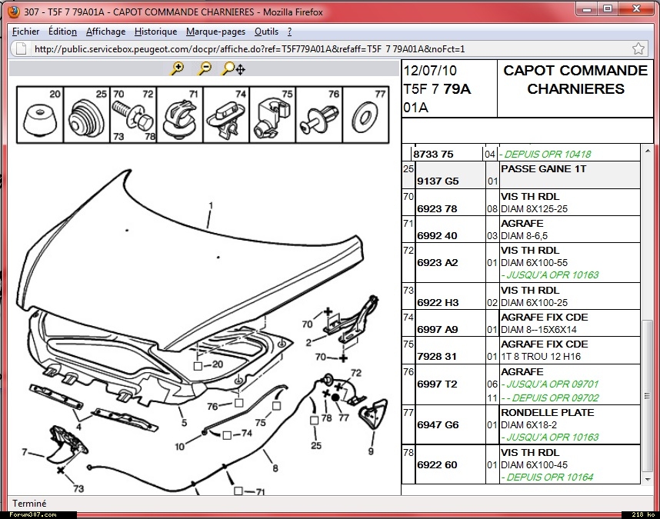Open the Affichage menu
The image size is (660, 519).
coord(105,32)
